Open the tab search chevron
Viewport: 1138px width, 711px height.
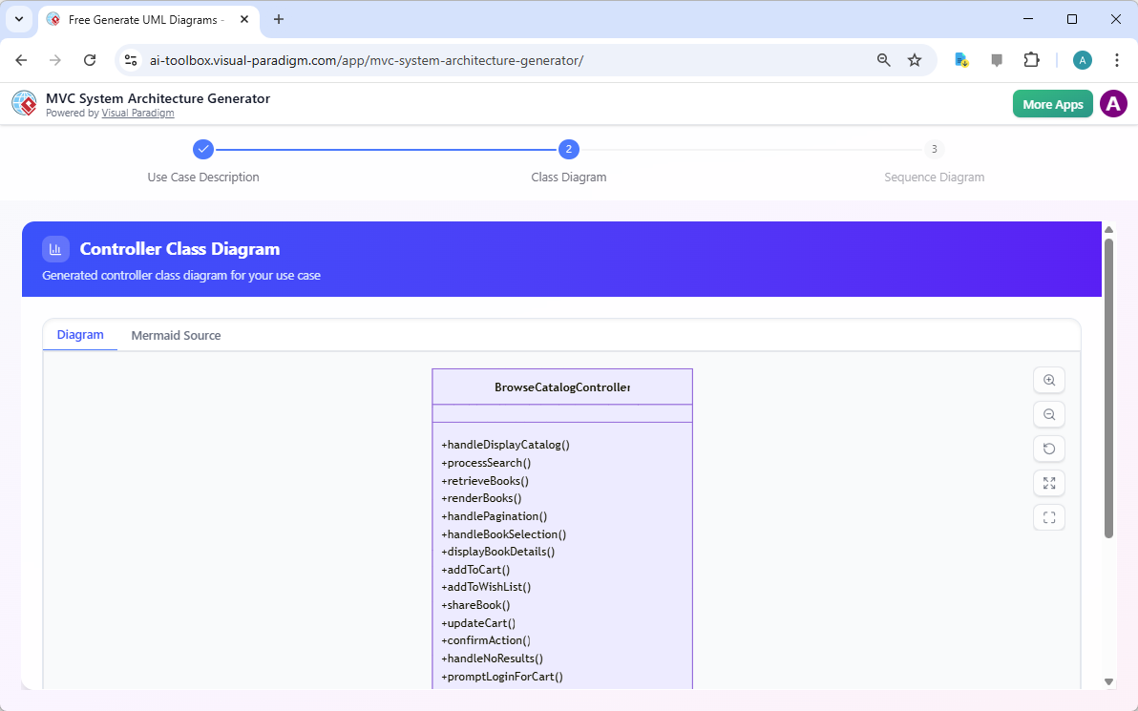click(18, 19)
